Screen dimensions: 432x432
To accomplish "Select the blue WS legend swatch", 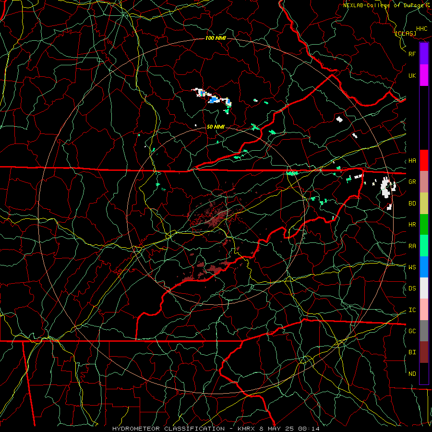I will click(x=424, y=267).
